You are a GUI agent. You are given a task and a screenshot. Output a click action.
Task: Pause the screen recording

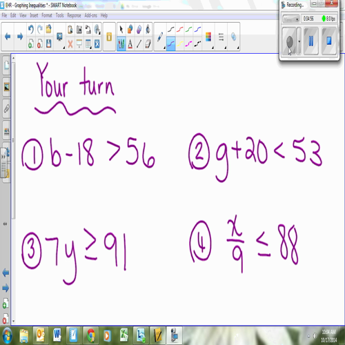point(311,41)
